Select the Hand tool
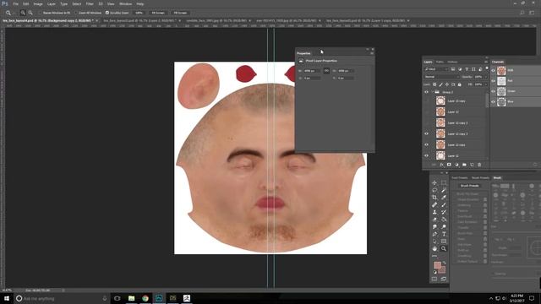 434,248
